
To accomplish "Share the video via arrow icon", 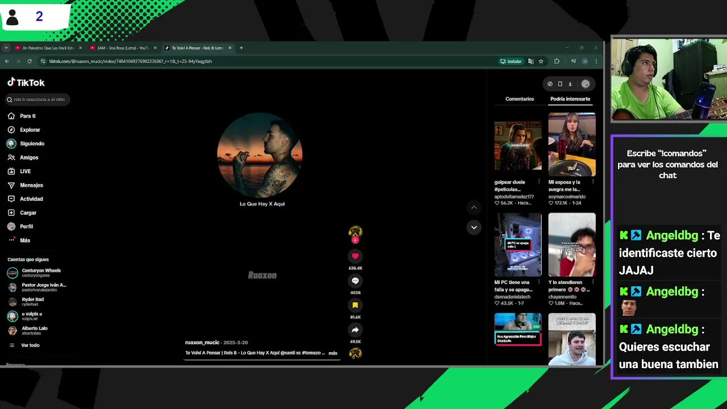I will [355, 329].
